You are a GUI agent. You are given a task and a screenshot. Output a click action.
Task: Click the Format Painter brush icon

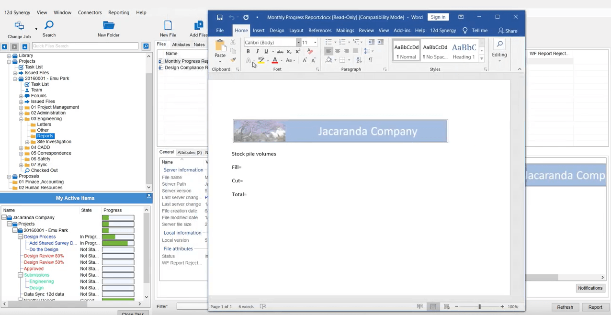pos(233,60)
